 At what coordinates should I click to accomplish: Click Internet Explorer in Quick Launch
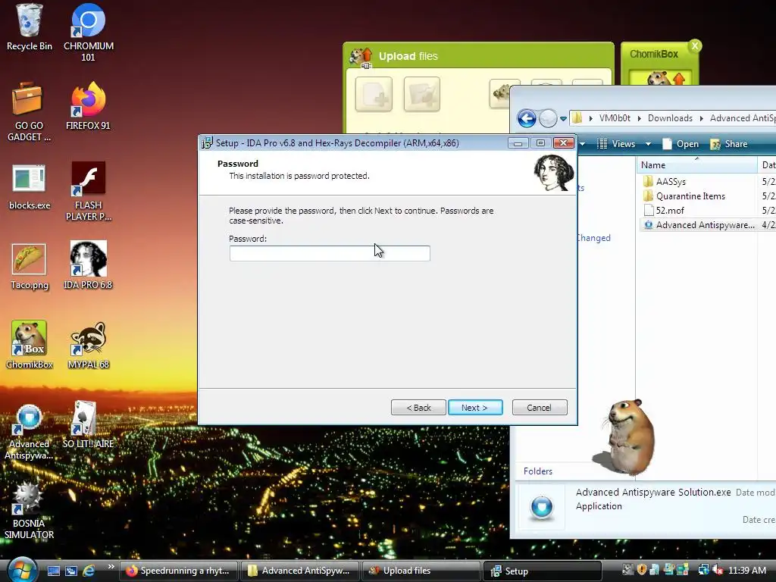(89, 571)
